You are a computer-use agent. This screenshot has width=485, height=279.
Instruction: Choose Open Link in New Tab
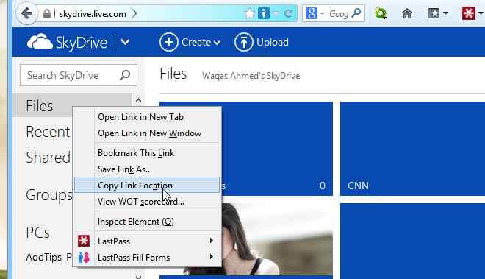[147, 117]
